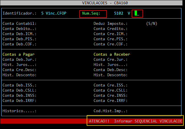
Task: Click the Conta Contabil field
Action: tap(57, 24)
